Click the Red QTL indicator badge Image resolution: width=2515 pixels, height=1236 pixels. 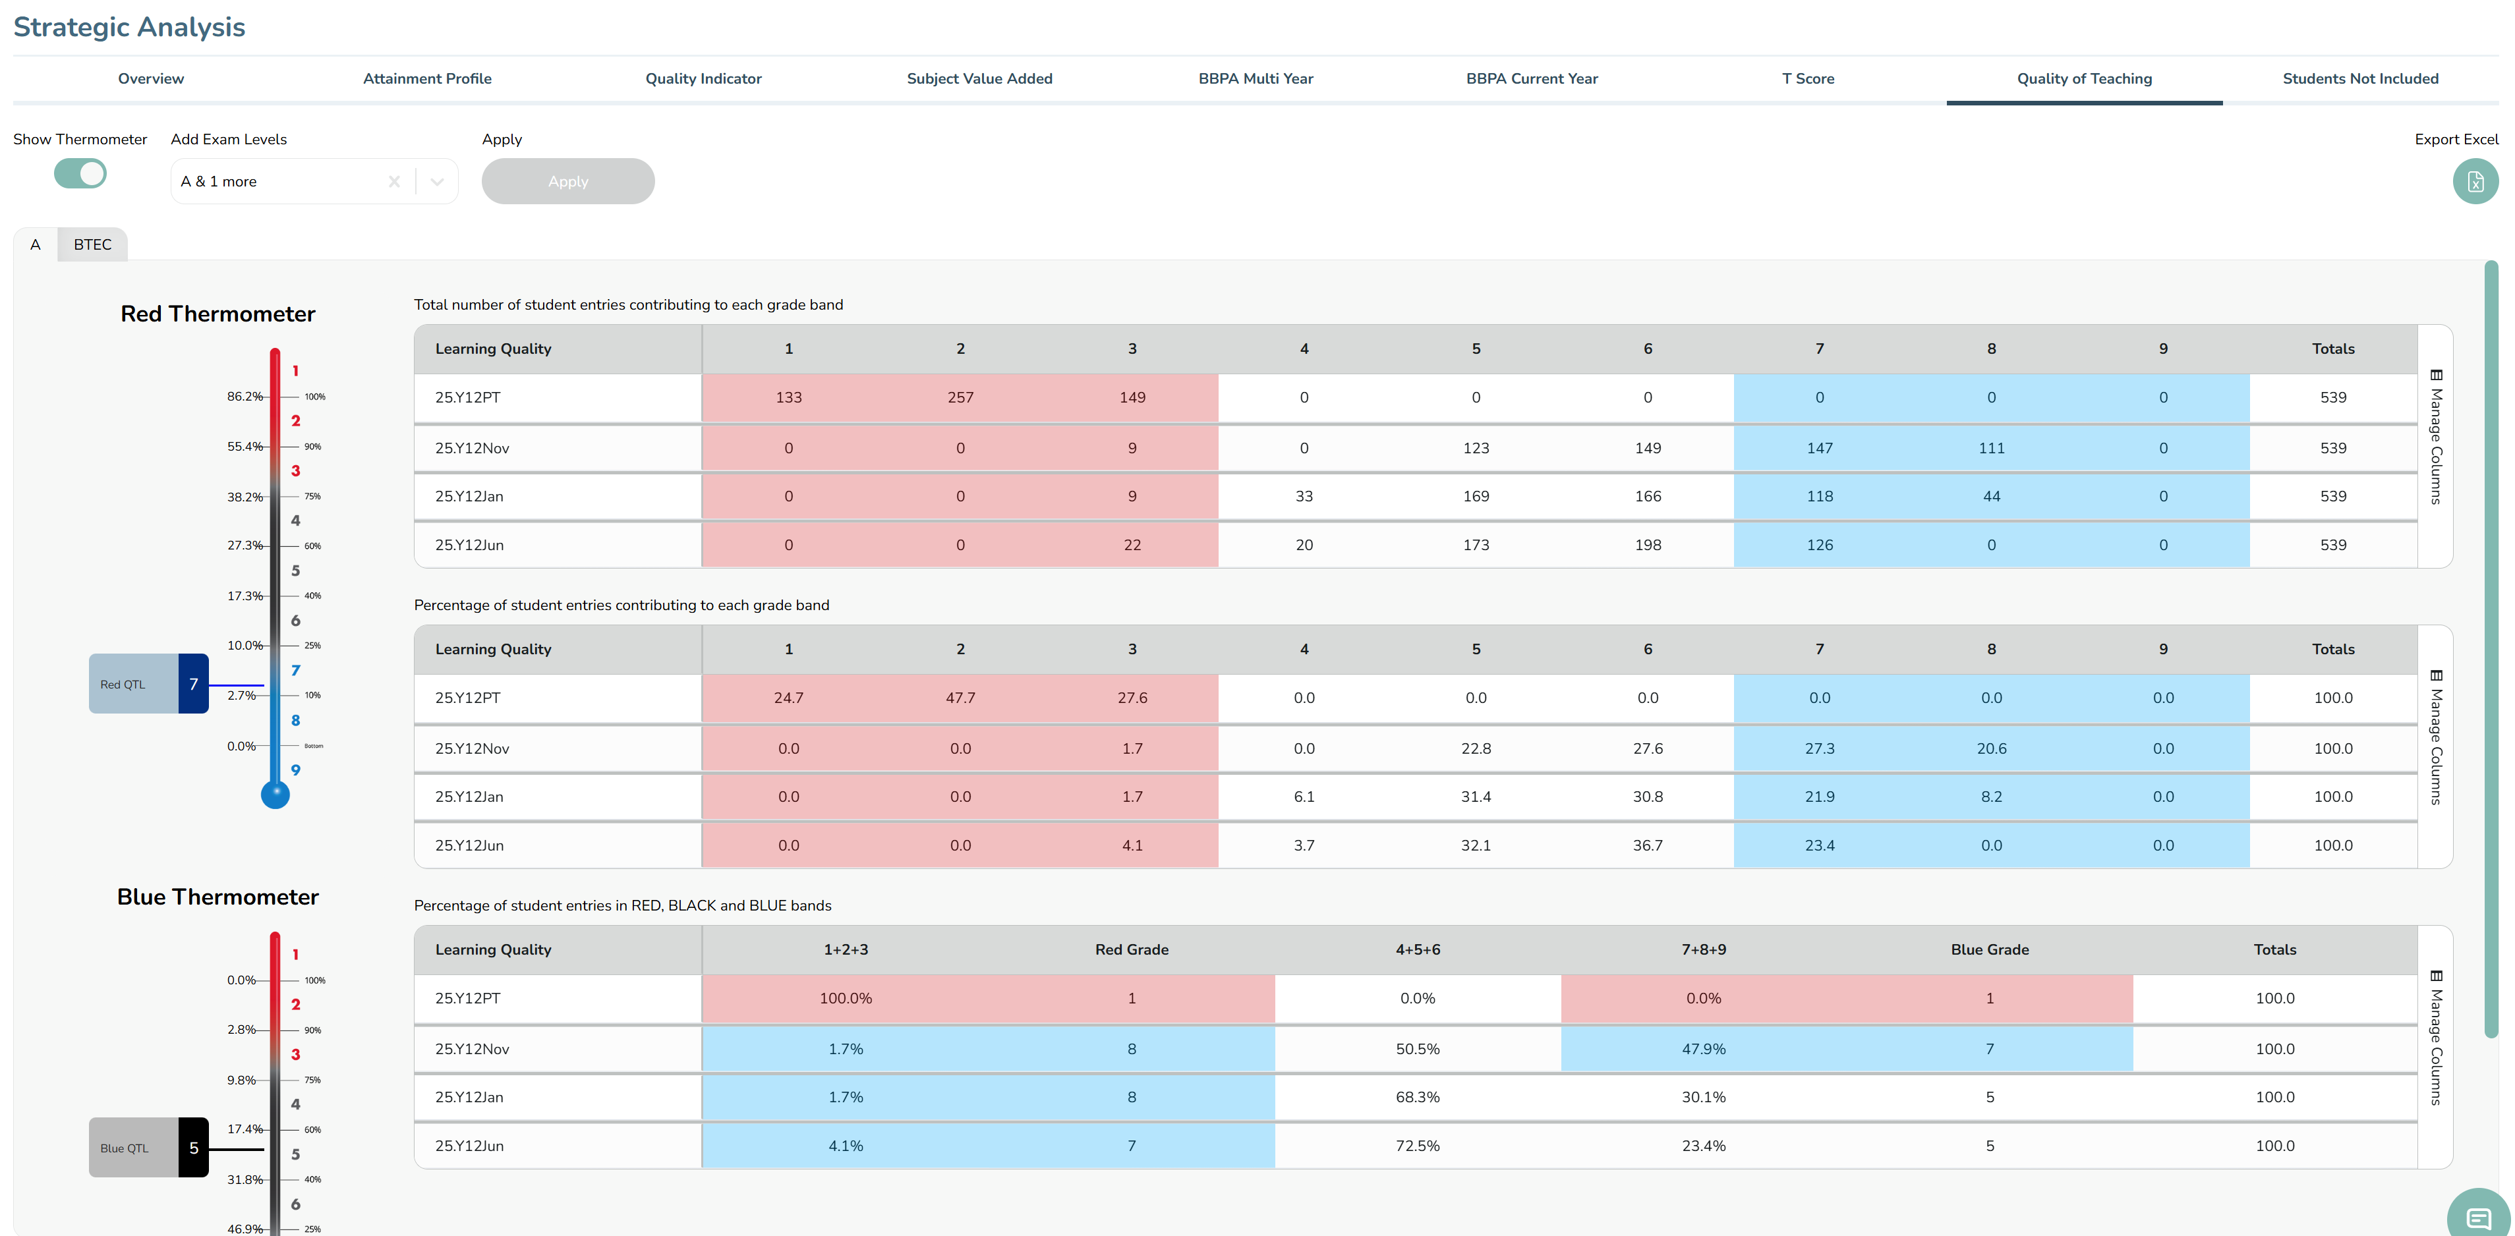148,685
